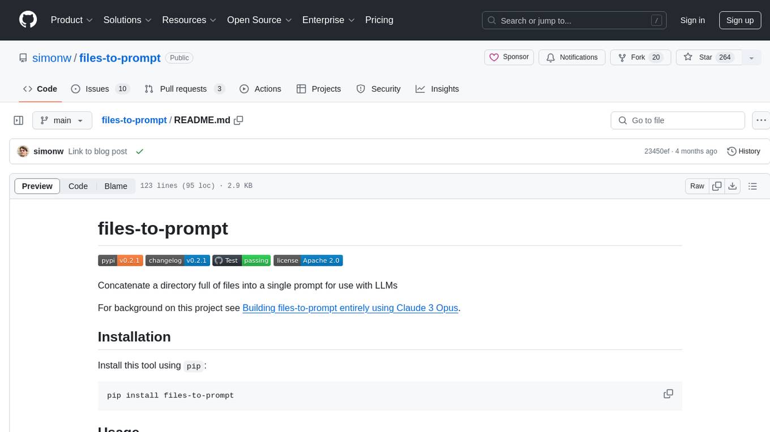The width and height of the screenshot is (770, 432).
Task: Open files-to-prompt repository link
Action: tap(120, 58)
